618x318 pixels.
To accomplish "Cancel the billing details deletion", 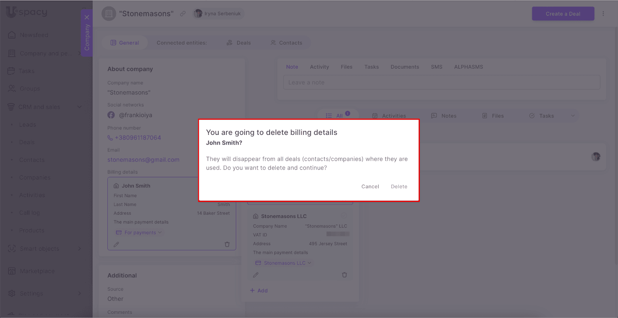I will click(x=370, y=187).
